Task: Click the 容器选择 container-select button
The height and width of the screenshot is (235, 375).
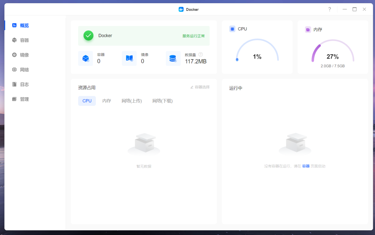Action: (x=202, y=87)
